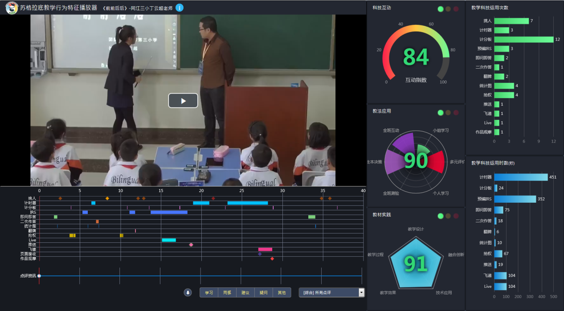This screenshot has height=311, width=564.
Task: Click the purple diamond marker in 页面接收 row
Action: (x=260, y=254)
